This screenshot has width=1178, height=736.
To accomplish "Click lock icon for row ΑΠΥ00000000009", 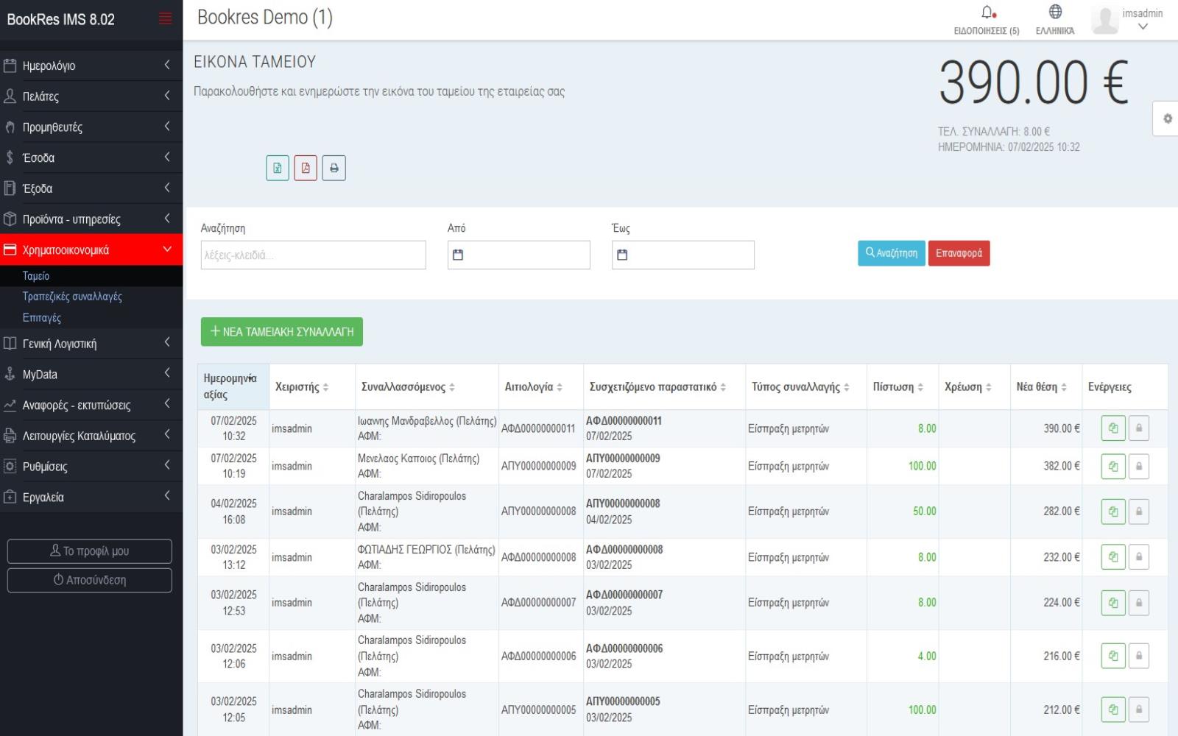I will [1139, 466].
